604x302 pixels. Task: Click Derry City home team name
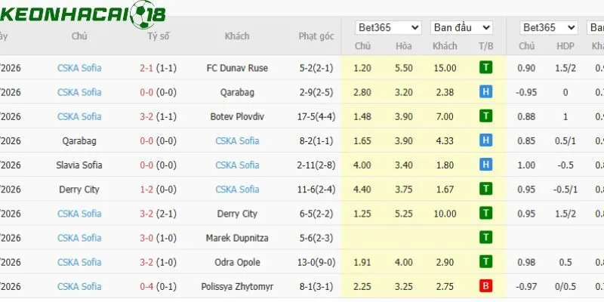79,190
